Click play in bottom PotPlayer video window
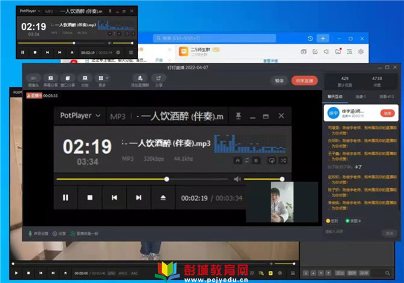 pos(16,273)
